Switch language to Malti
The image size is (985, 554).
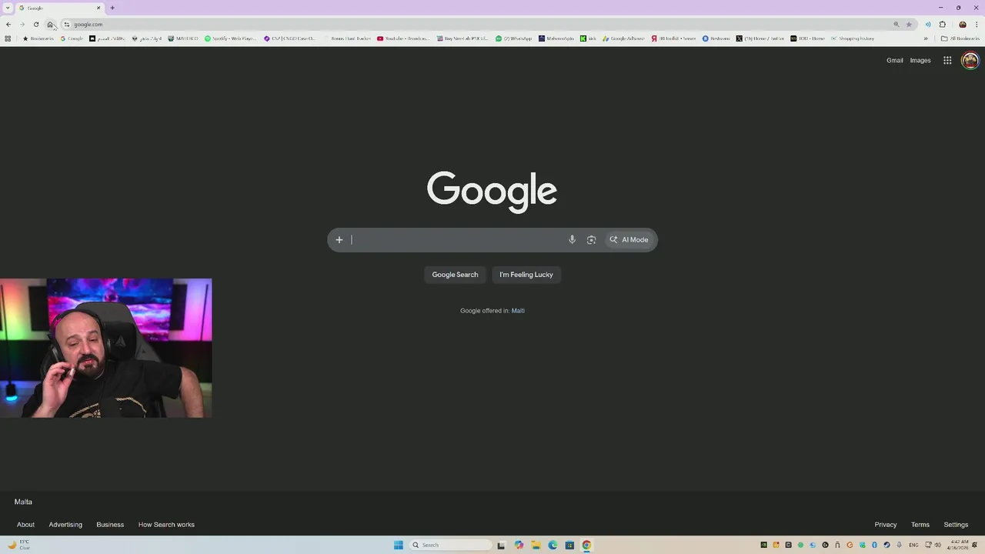[518, 311]
